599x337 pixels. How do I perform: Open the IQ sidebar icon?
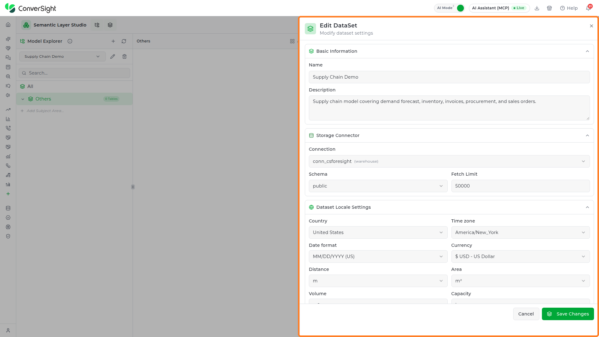(x=8, y=86)
